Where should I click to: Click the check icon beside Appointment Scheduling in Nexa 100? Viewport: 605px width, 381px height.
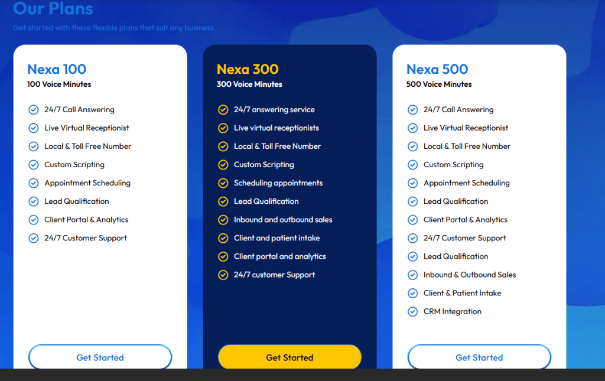(x=34, y=183)
